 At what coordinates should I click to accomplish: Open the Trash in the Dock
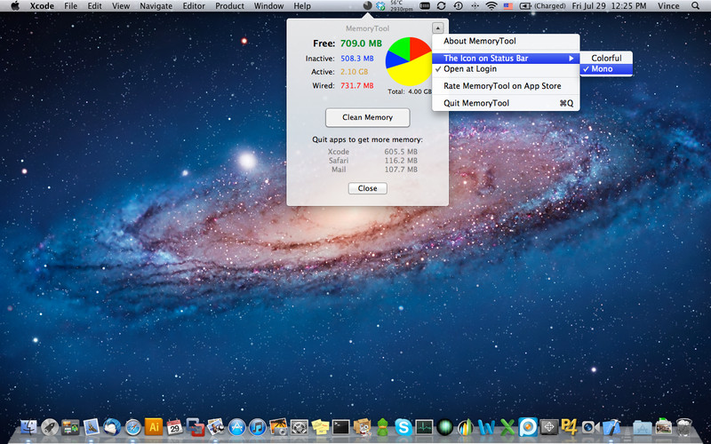tap(684, 427)
